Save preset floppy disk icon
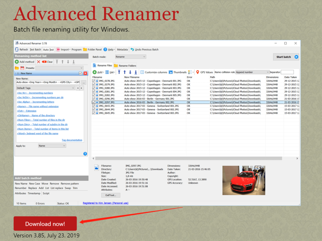 coord(22,68)
